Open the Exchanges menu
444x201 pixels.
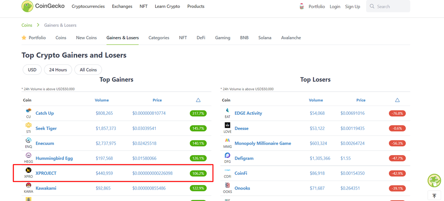(122, 6)
